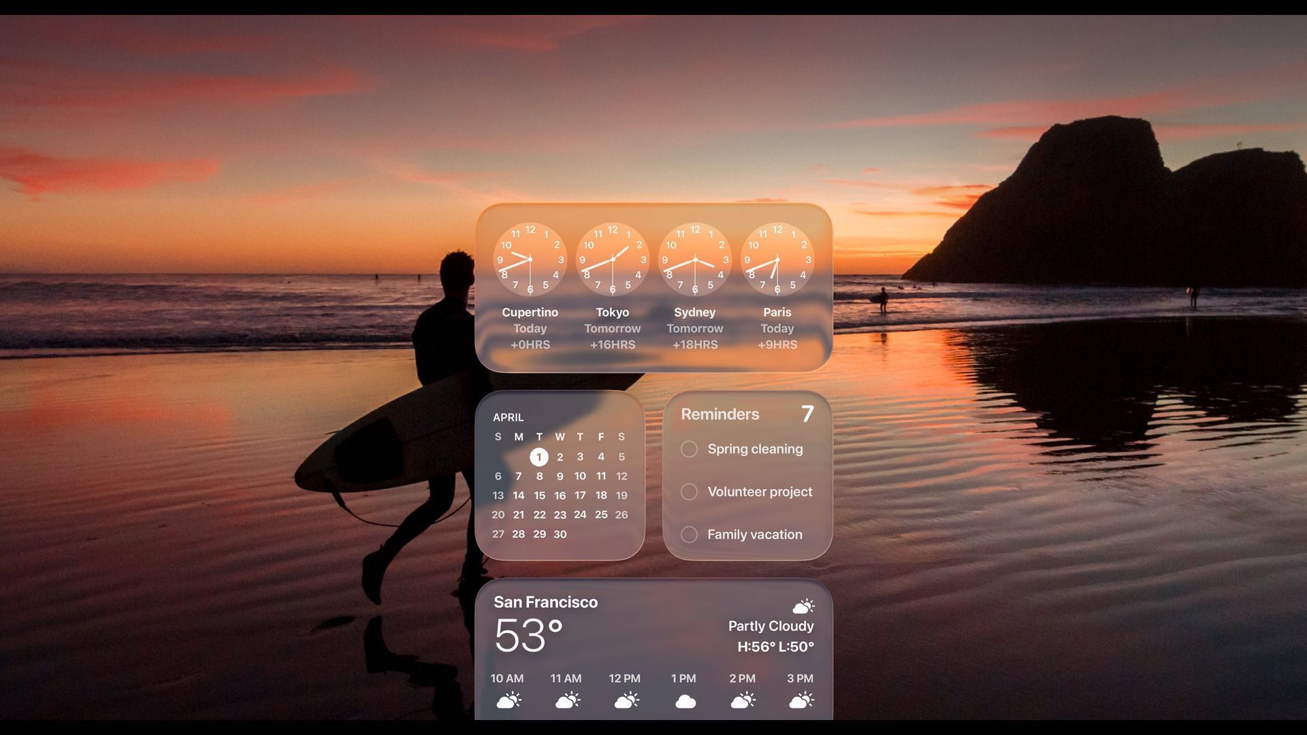The height and width of the screenshot is (735, 1307).
Task: Select the Paris clock in World Clock widget
Action: click(x=777, y=260)
